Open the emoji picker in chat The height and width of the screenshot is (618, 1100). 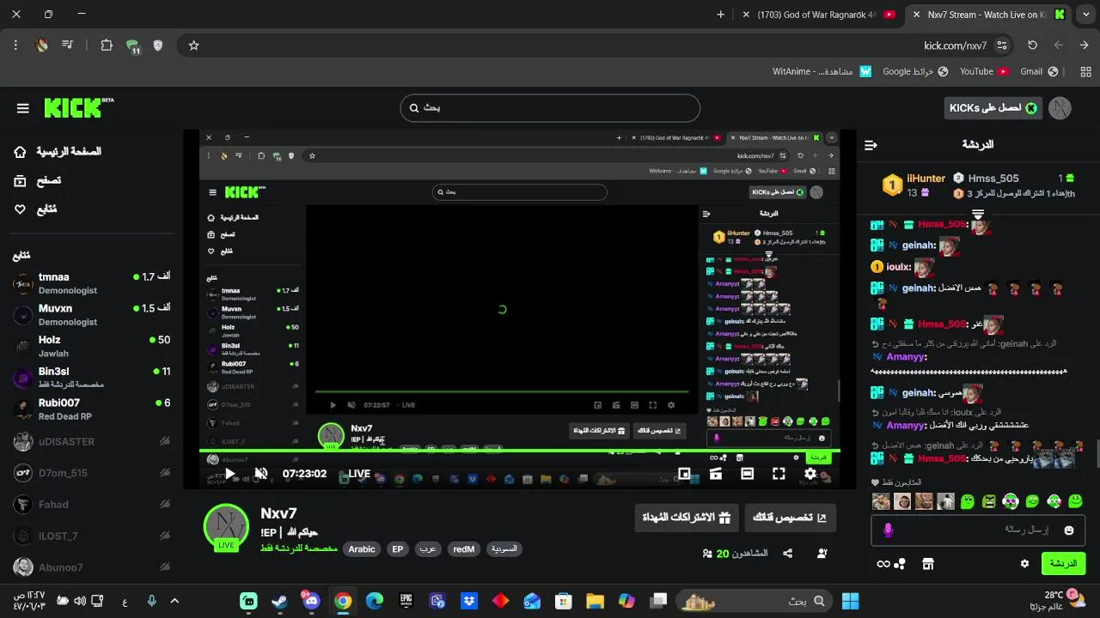(x=1069, y=530)
